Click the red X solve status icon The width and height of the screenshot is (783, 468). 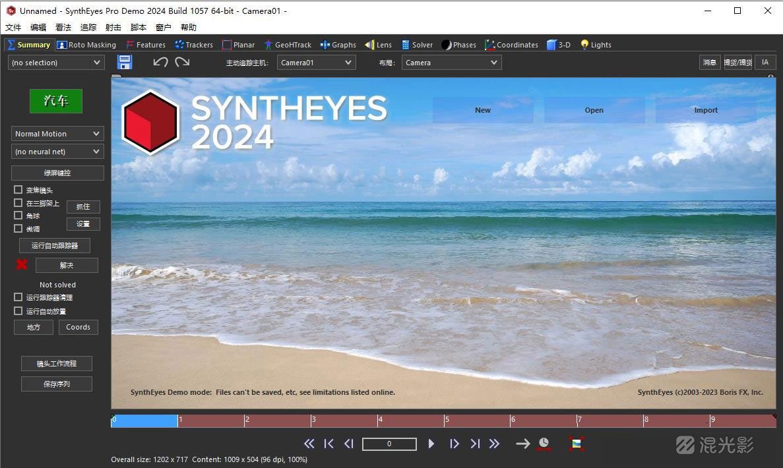22,264
